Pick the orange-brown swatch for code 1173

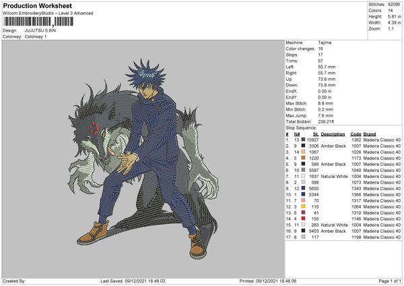pyautogui.click(x=303, y=158)
